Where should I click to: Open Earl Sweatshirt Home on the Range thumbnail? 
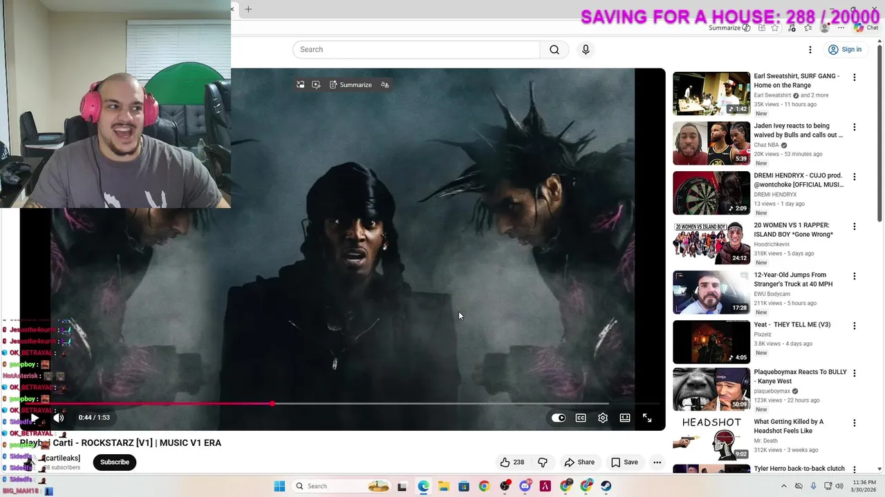pyautogui.click(x=711, y=93)
